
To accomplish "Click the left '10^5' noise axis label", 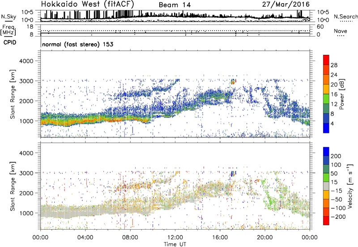I will 28,12.
